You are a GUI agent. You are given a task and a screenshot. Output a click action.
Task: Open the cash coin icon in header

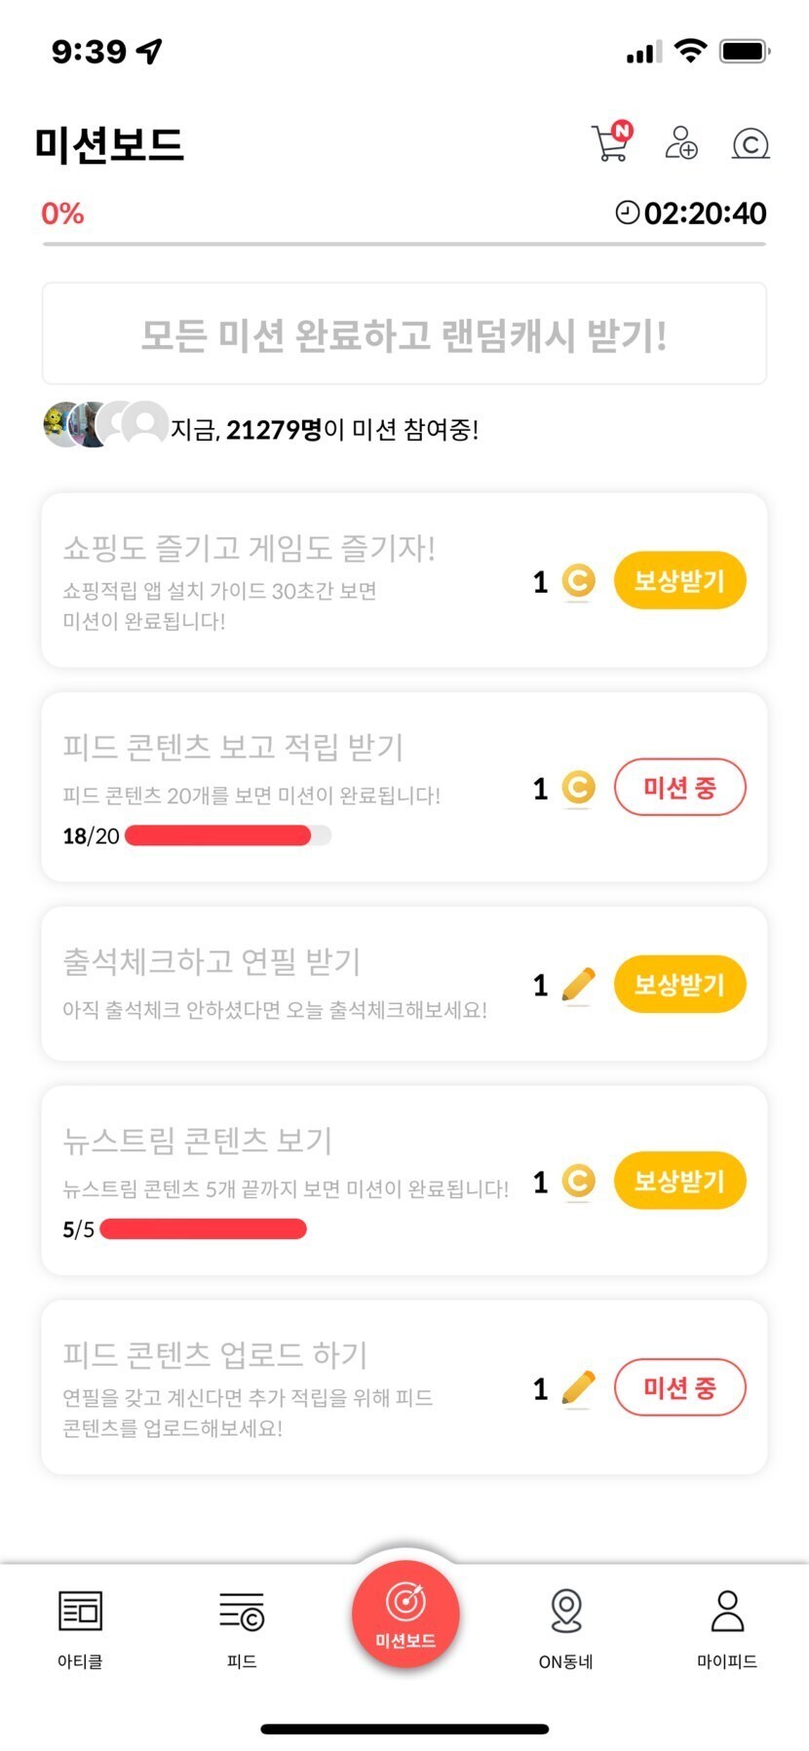[751, 143]
